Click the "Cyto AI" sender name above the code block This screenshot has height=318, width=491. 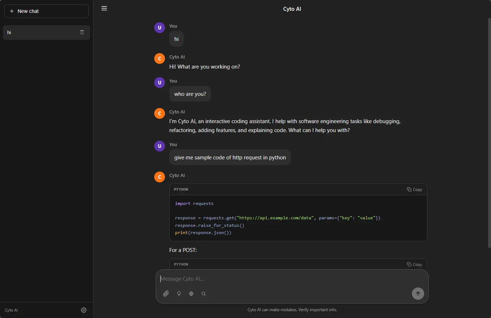177,176
